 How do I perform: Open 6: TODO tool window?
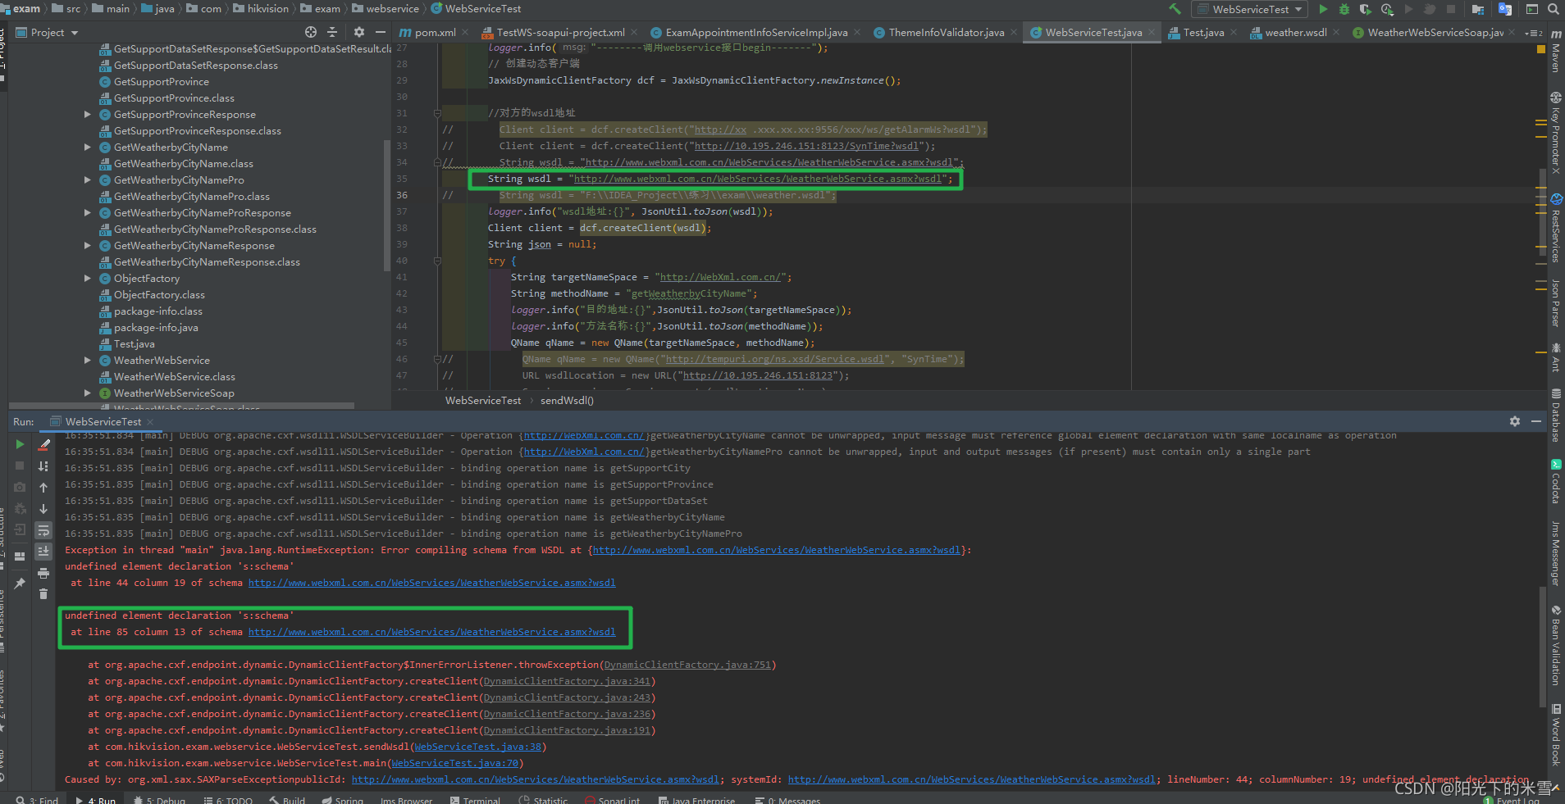(x=228, y=799)
